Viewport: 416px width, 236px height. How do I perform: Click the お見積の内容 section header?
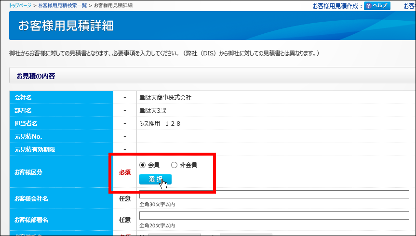coord(36,76)
